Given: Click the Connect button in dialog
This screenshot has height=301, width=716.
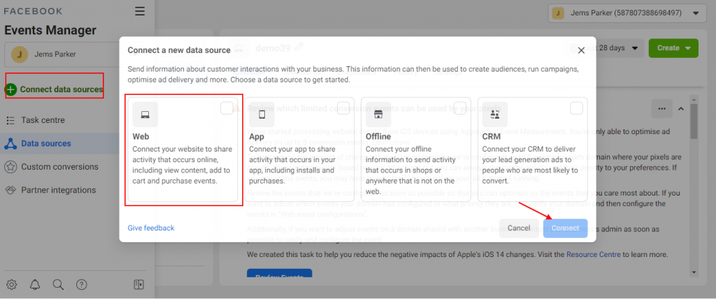Looking at the screenshot, I should click(565, 228).
